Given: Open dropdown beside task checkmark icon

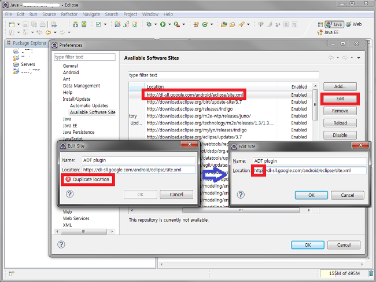Looking at the screenshot, I should pos(105,24).
